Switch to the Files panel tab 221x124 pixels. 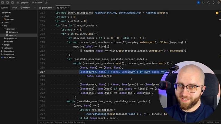(x=5, y=8)
